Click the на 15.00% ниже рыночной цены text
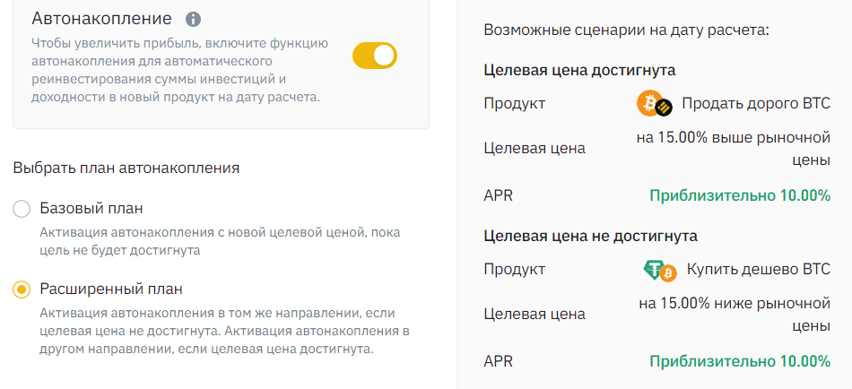This screenshot has height=389, width=852. tap(734, 314)
